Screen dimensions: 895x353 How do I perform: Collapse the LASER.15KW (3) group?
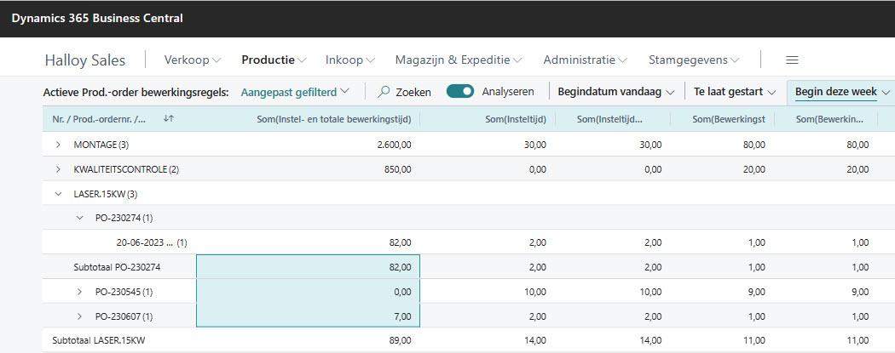tap(59, 194)
